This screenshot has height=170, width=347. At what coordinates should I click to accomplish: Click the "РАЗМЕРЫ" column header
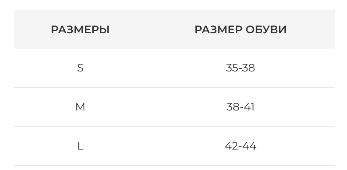[x=80, y=30]
